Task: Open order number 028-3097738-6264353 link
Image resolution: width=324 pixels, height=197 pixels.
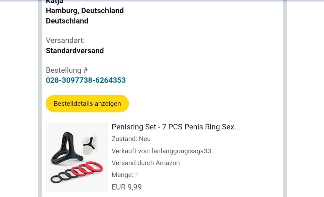Action: [x=86, y=80]
